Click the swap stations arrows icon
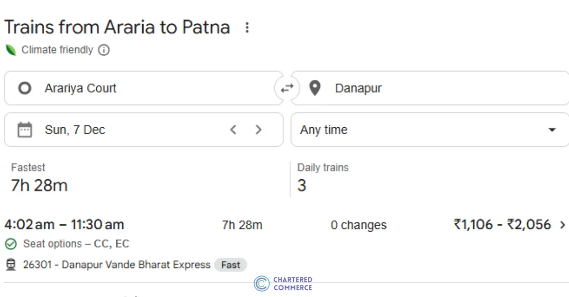Image resolution: width=569 pixels, height=297 pixels. coord(287,87)
